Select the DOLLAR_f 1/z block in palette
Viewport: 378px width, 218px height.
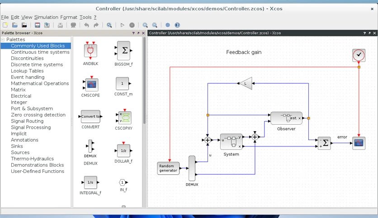(x=123, y=150)
